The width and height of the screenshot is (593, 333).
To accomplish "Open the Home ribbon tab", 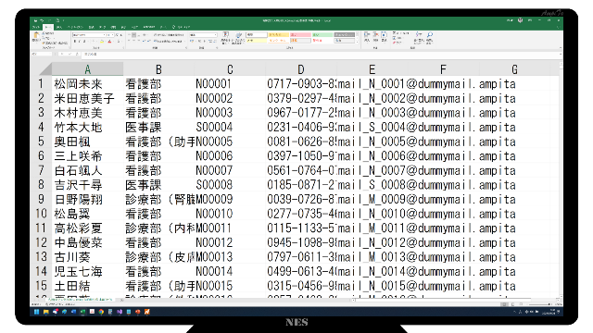I will [47, 27].
